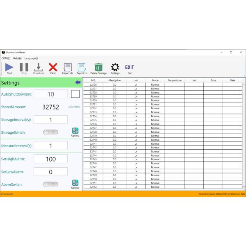Open Settings gear in toolbar
The image size is (246, 246).
(115, 67)
